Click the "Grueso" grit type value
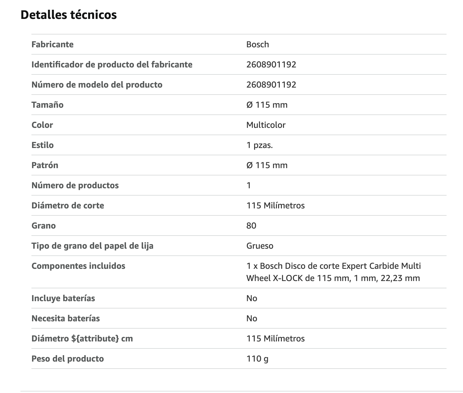463x393 pixels. click(260, 246)
